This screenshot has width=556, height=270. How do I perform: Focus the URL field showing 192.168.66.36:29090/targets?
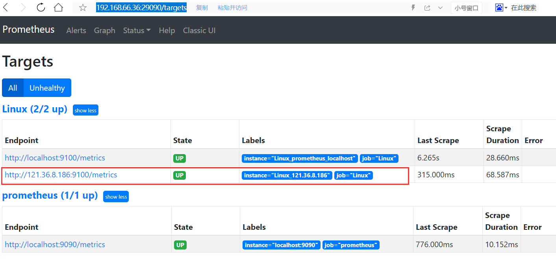(x=141, y=7)
